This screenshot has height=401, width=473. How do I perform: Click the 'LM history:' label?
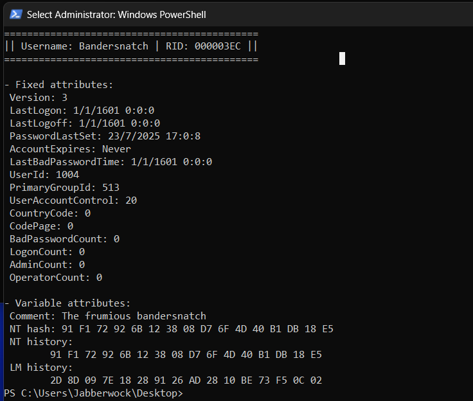pyautogui.click(x=41, y=368)
